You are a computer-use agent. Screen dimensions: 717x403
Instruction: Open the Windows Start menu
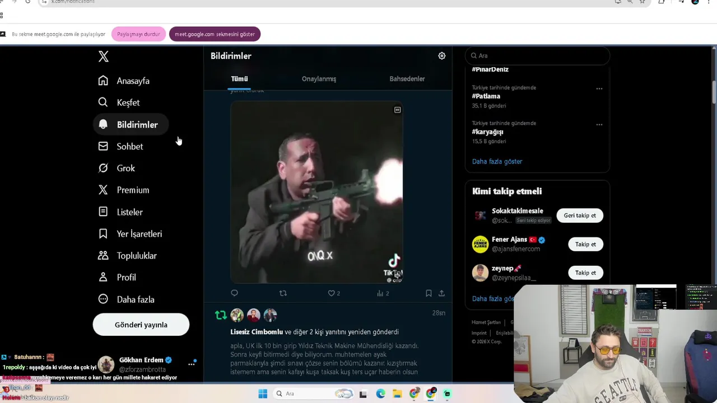(262, 393)
